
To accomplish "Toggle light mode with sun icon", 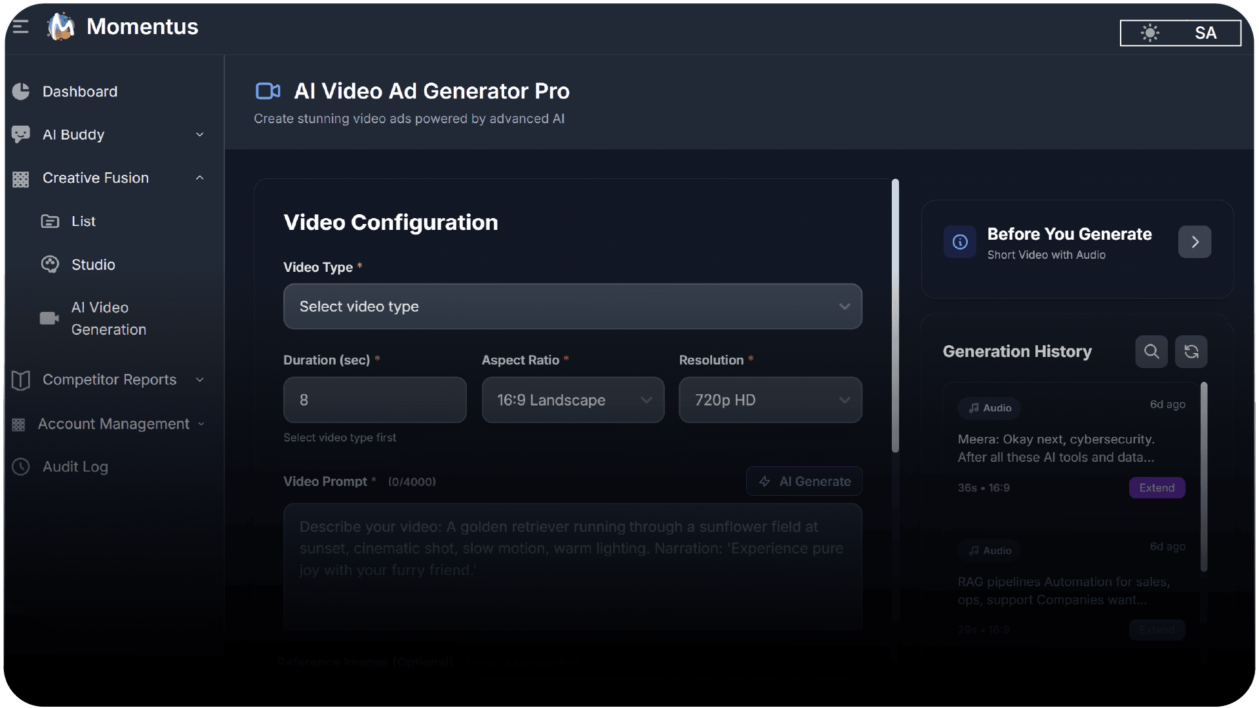I will tap(1149, 33).
